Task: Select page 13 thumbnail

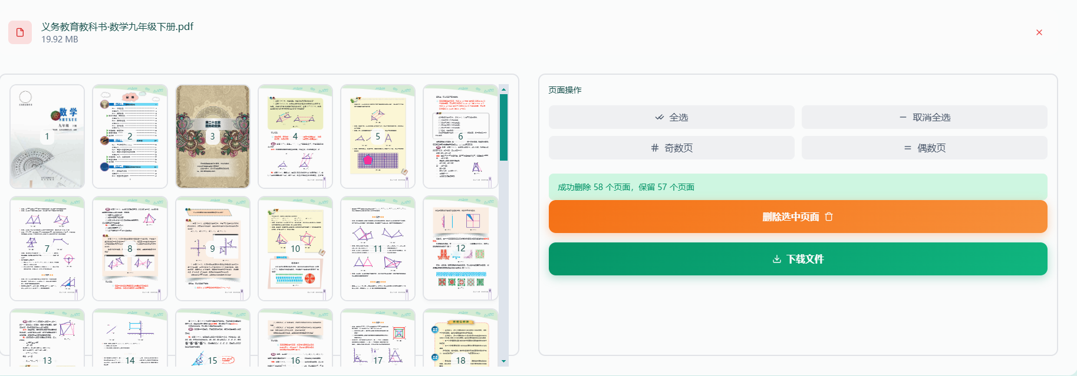Action: coord(47,338)
